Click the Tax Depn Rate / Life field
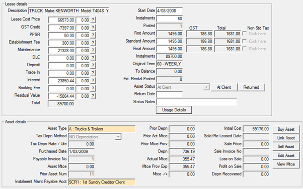 point(82,144)
